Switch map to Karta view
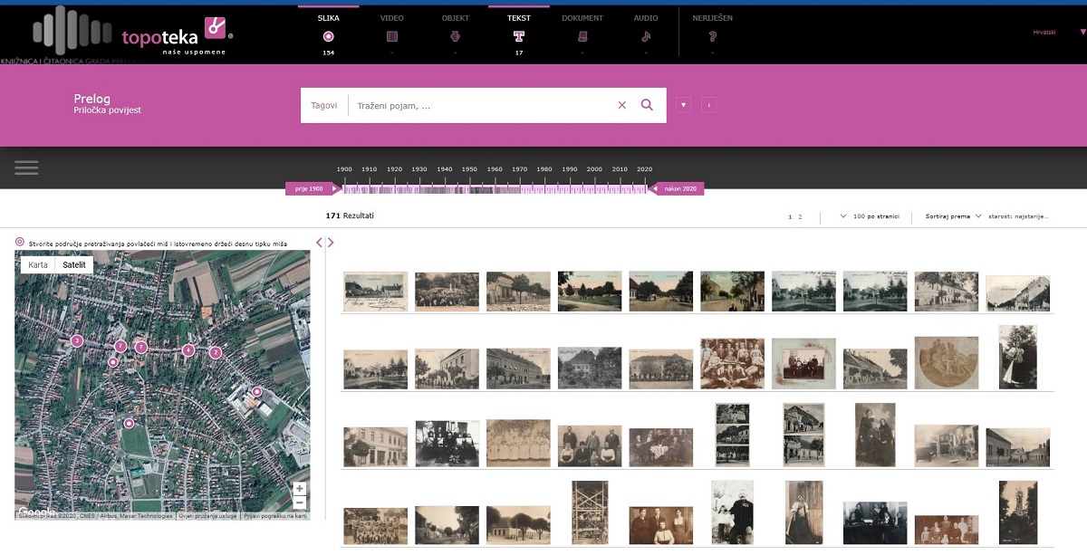1087x555 pixels. (x=38, y=265)
